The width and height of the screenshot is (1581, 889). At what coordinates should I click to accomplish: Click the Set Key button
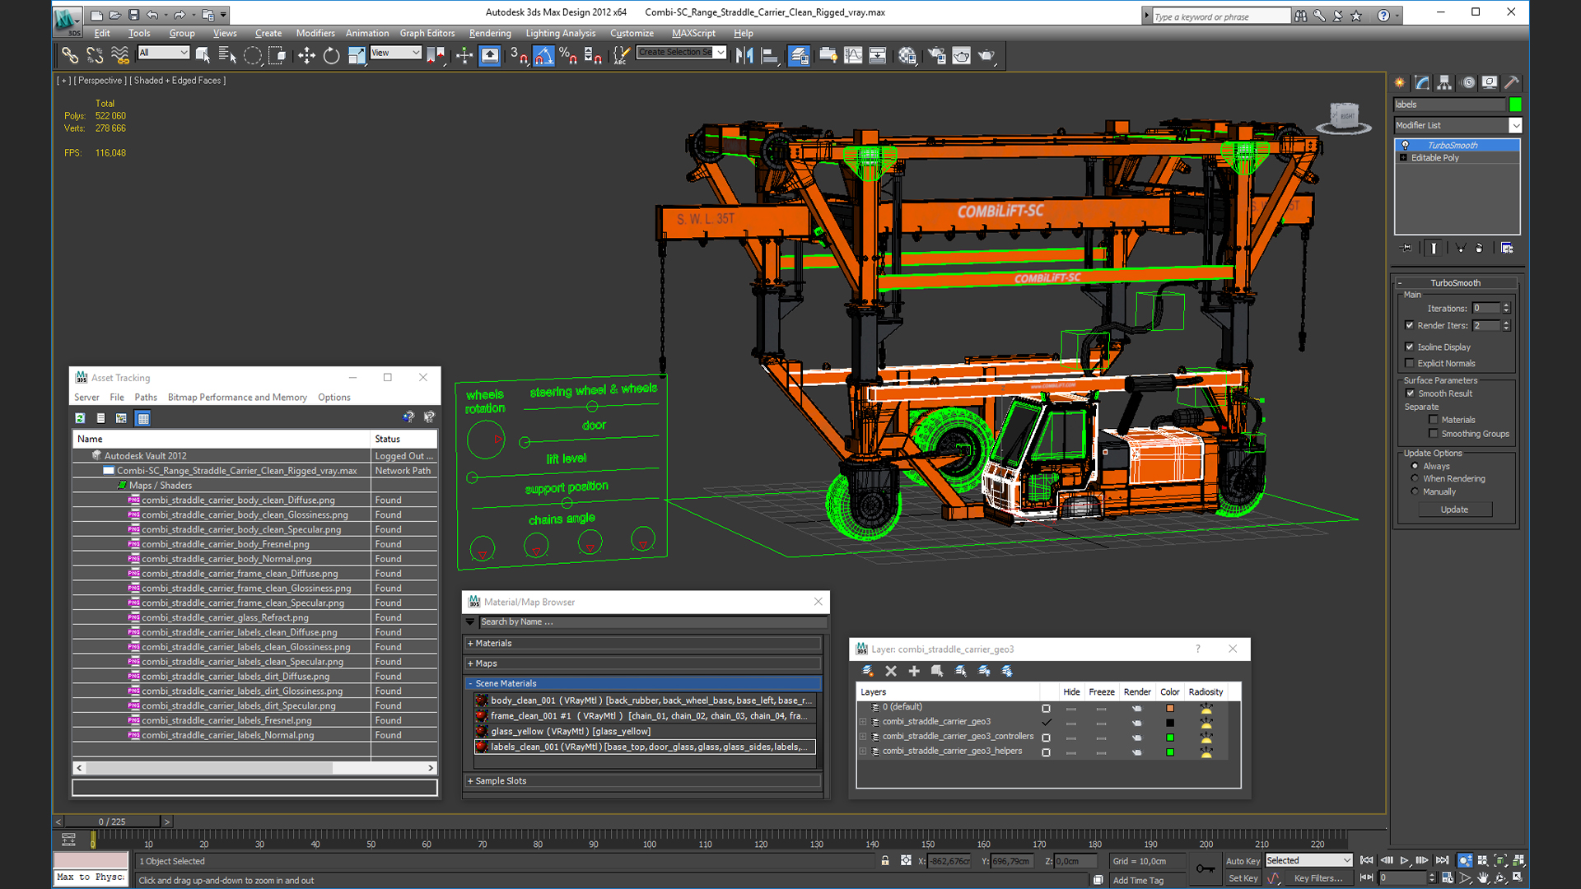pos(1243,878)
